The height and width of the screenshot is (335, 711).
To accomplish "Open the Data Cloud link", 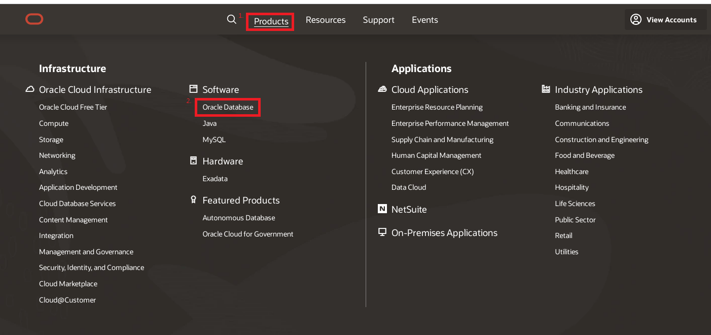I will 409,187.
